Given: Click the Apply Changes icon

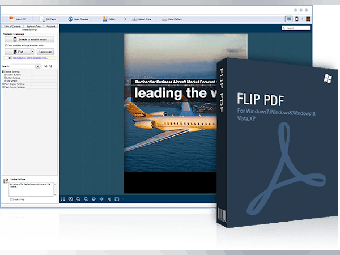Looking at the screenshot, I should tap(70, 19).
